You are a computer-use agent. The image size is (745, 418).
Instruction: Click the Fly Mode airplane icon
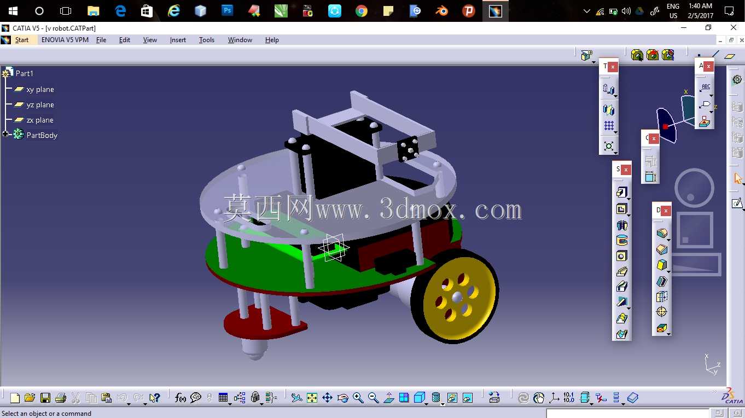[x=296, y=398]
